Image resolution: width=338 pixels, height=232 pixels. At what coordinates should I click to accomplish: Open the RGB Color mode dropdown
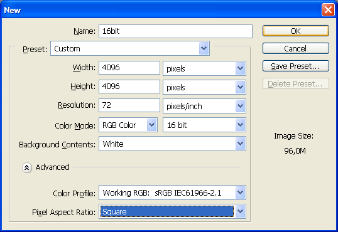(128, 125)
